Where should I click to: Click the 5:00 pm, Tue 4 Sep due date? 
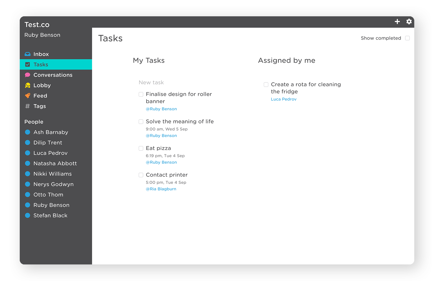click(166, 183)
